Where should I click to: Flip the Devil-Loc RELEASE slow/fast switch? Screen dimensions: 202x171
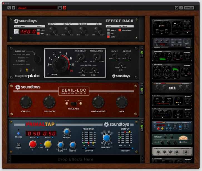[x=74, y=104]
